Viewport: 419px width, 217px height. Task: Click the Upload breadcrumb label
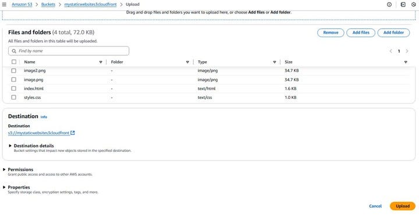coord(133,5)
